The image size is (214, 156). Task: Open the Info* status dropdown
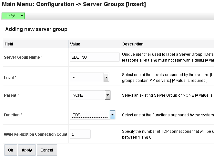click(x=13, y=16)
